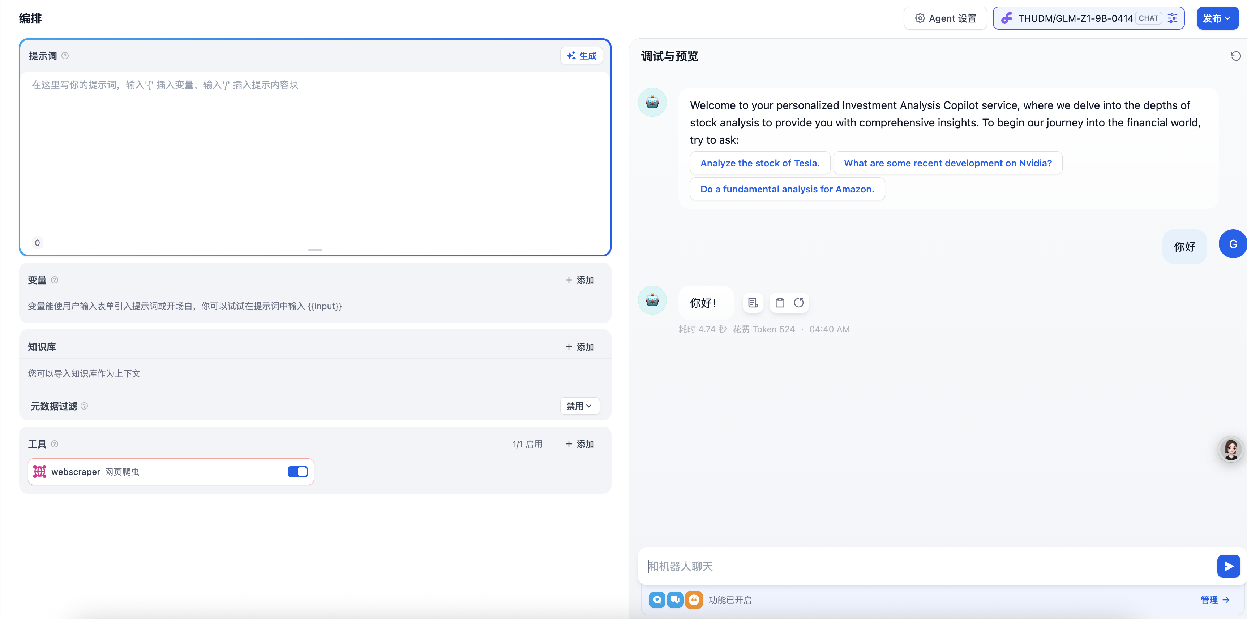Click the help icon next to 提示词
Viewport: 1247px width, 619px height.
[65, 56]
